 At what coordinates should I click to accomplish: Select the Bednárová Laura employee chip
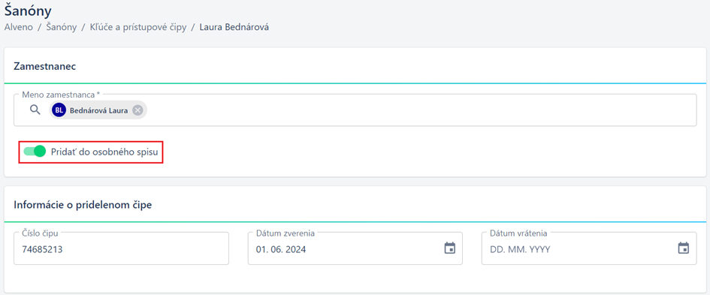[x=98, y=110]
